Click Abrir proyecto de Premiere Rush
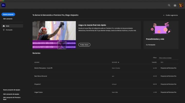185x103 pixels. point(11,99)
